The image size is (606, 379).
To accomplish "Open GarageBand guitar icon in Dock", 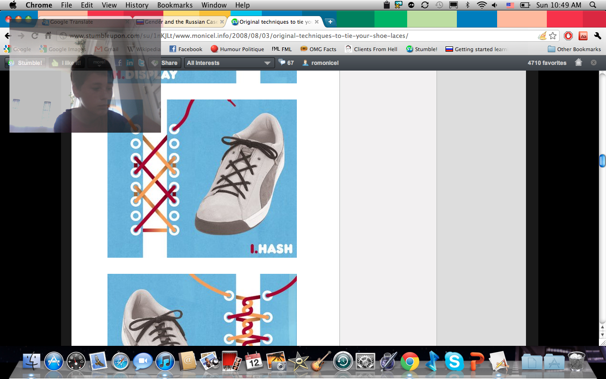I will [x=321, y=361].
